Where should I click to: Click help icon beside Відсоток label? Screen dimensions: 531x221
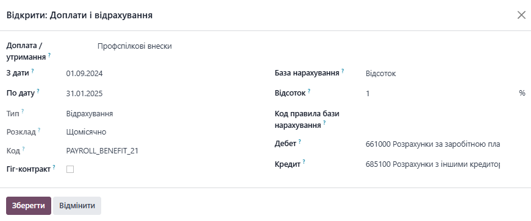[309, 91]
